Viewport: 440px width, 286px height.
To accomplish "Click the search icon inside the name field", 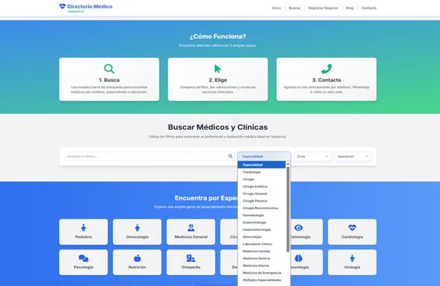I will pos(230,156).
